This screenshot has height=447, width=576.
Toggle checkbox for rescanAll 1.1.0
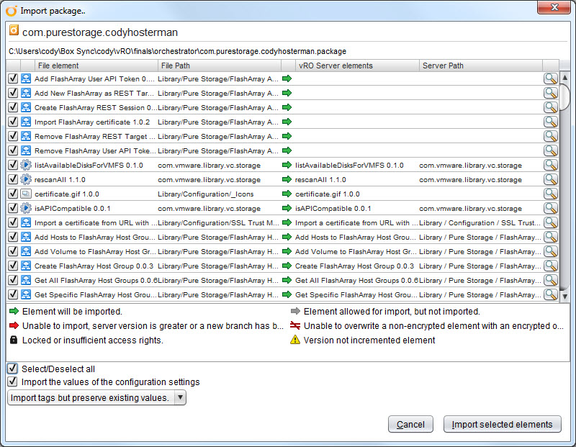pos(13,179)
